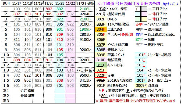The image size is (181, 104).
Task: Click the 八日市(留) cell in row 13
Action: click(x=85, y=70)
